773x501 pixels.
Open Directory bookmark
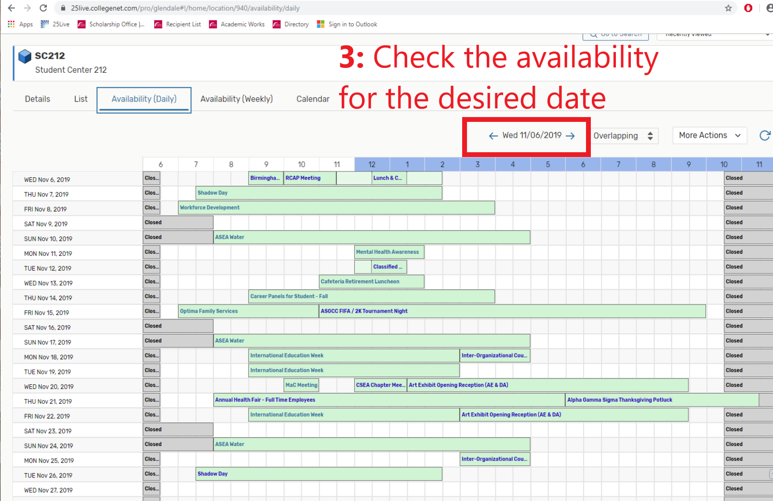[x=291, y=24]
